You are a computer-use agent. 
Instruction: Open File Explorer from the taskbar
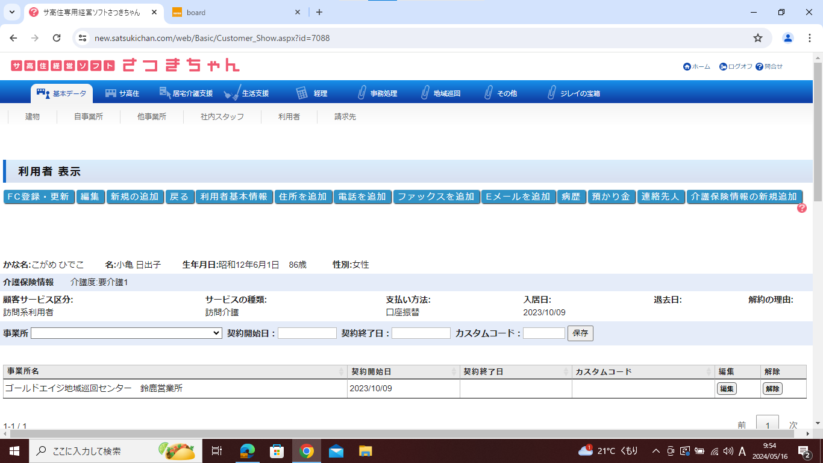[365, 451]
